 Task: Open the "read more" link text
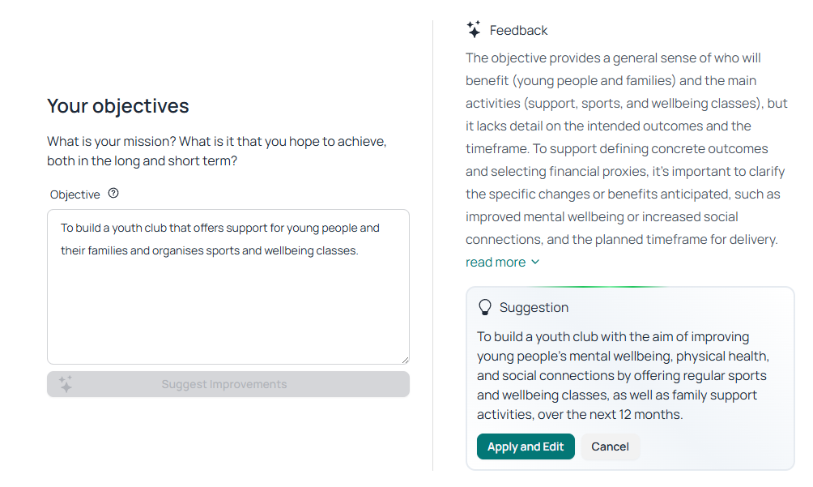(496, 263)
